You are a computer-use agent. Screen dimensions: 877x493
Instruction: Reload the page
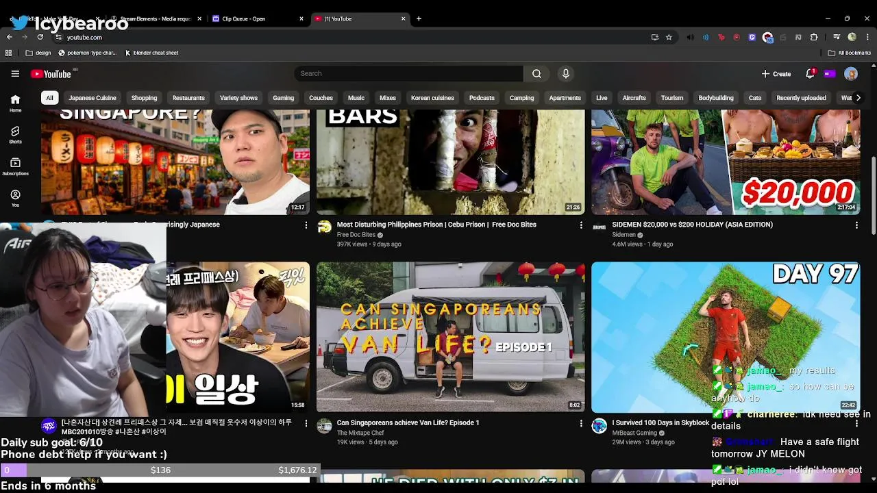point(40,37)
